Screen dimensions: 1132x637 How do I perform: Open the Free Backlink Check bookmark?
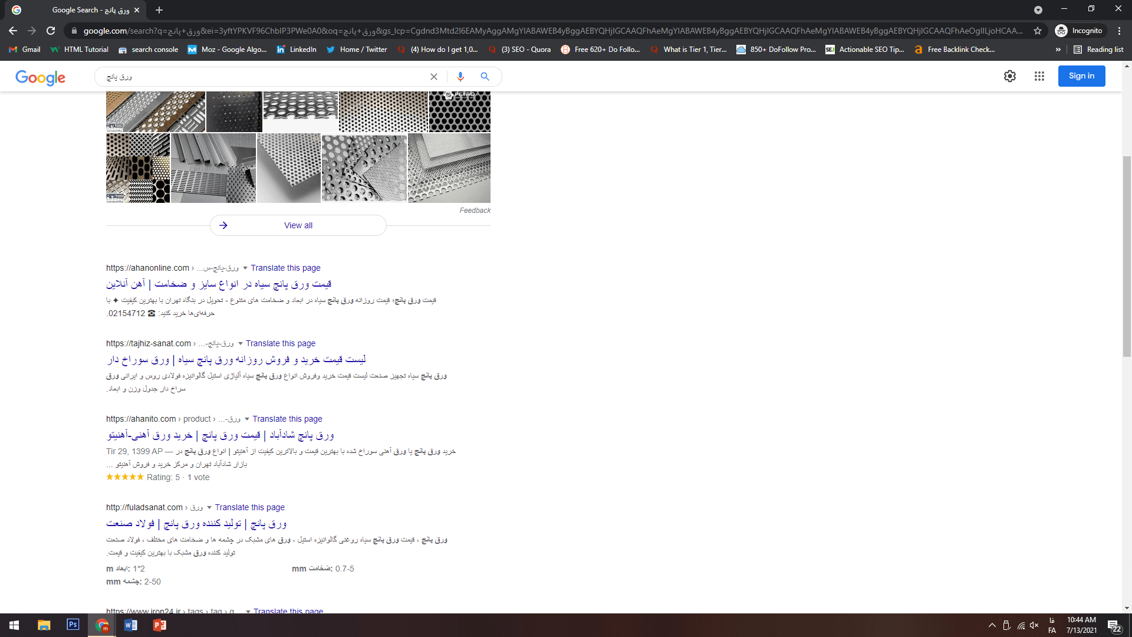coord(955,50)
